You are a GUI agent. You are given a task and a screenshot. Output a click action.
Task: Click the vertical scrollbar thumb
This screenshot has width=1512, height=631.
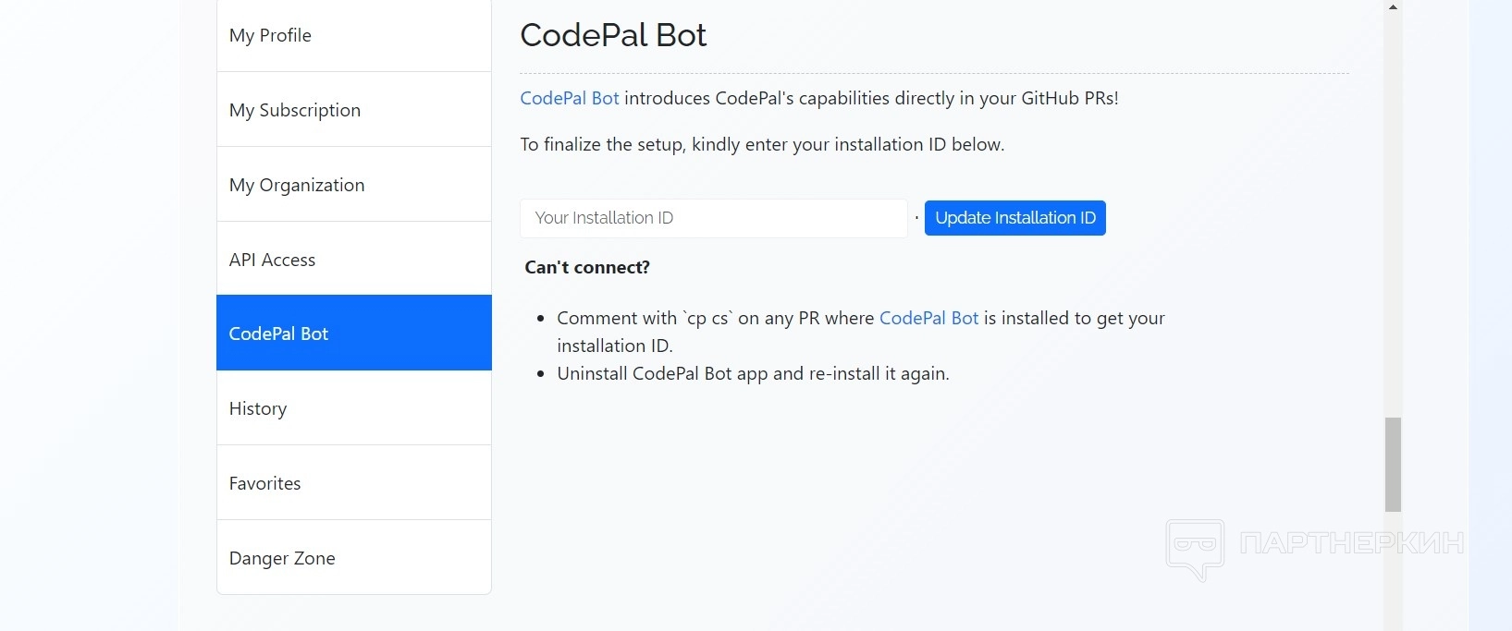coord(1393,464)
